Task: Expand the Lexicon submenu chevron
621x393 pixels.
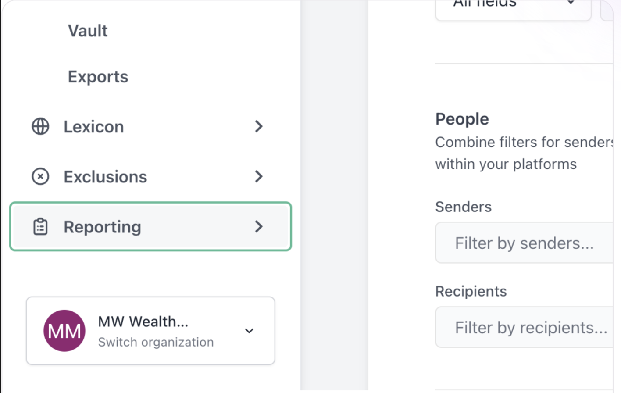Action: pyautogui.click(x=259, y=126)
